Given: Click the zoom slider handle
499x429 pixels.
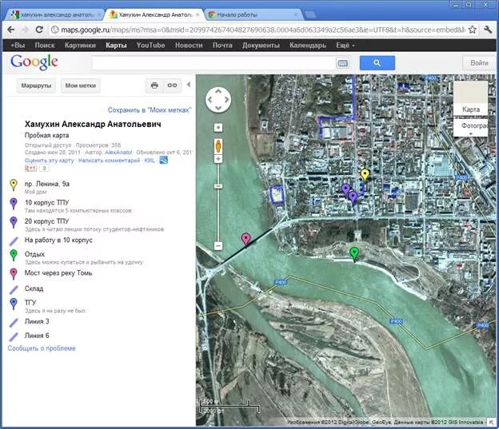Looking at the screenshot, I should click(x=218, y=186).
